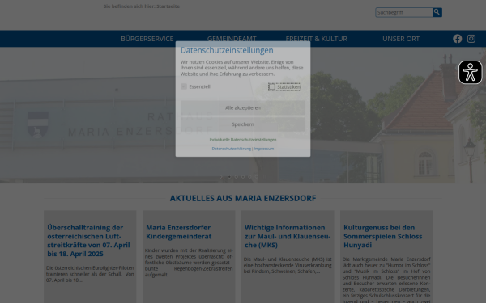The height and width of the screenshot is (303, 486).
Task: Open the Datenschutzerklärung link
Action: pyautogui.click(x=231, y=149)
